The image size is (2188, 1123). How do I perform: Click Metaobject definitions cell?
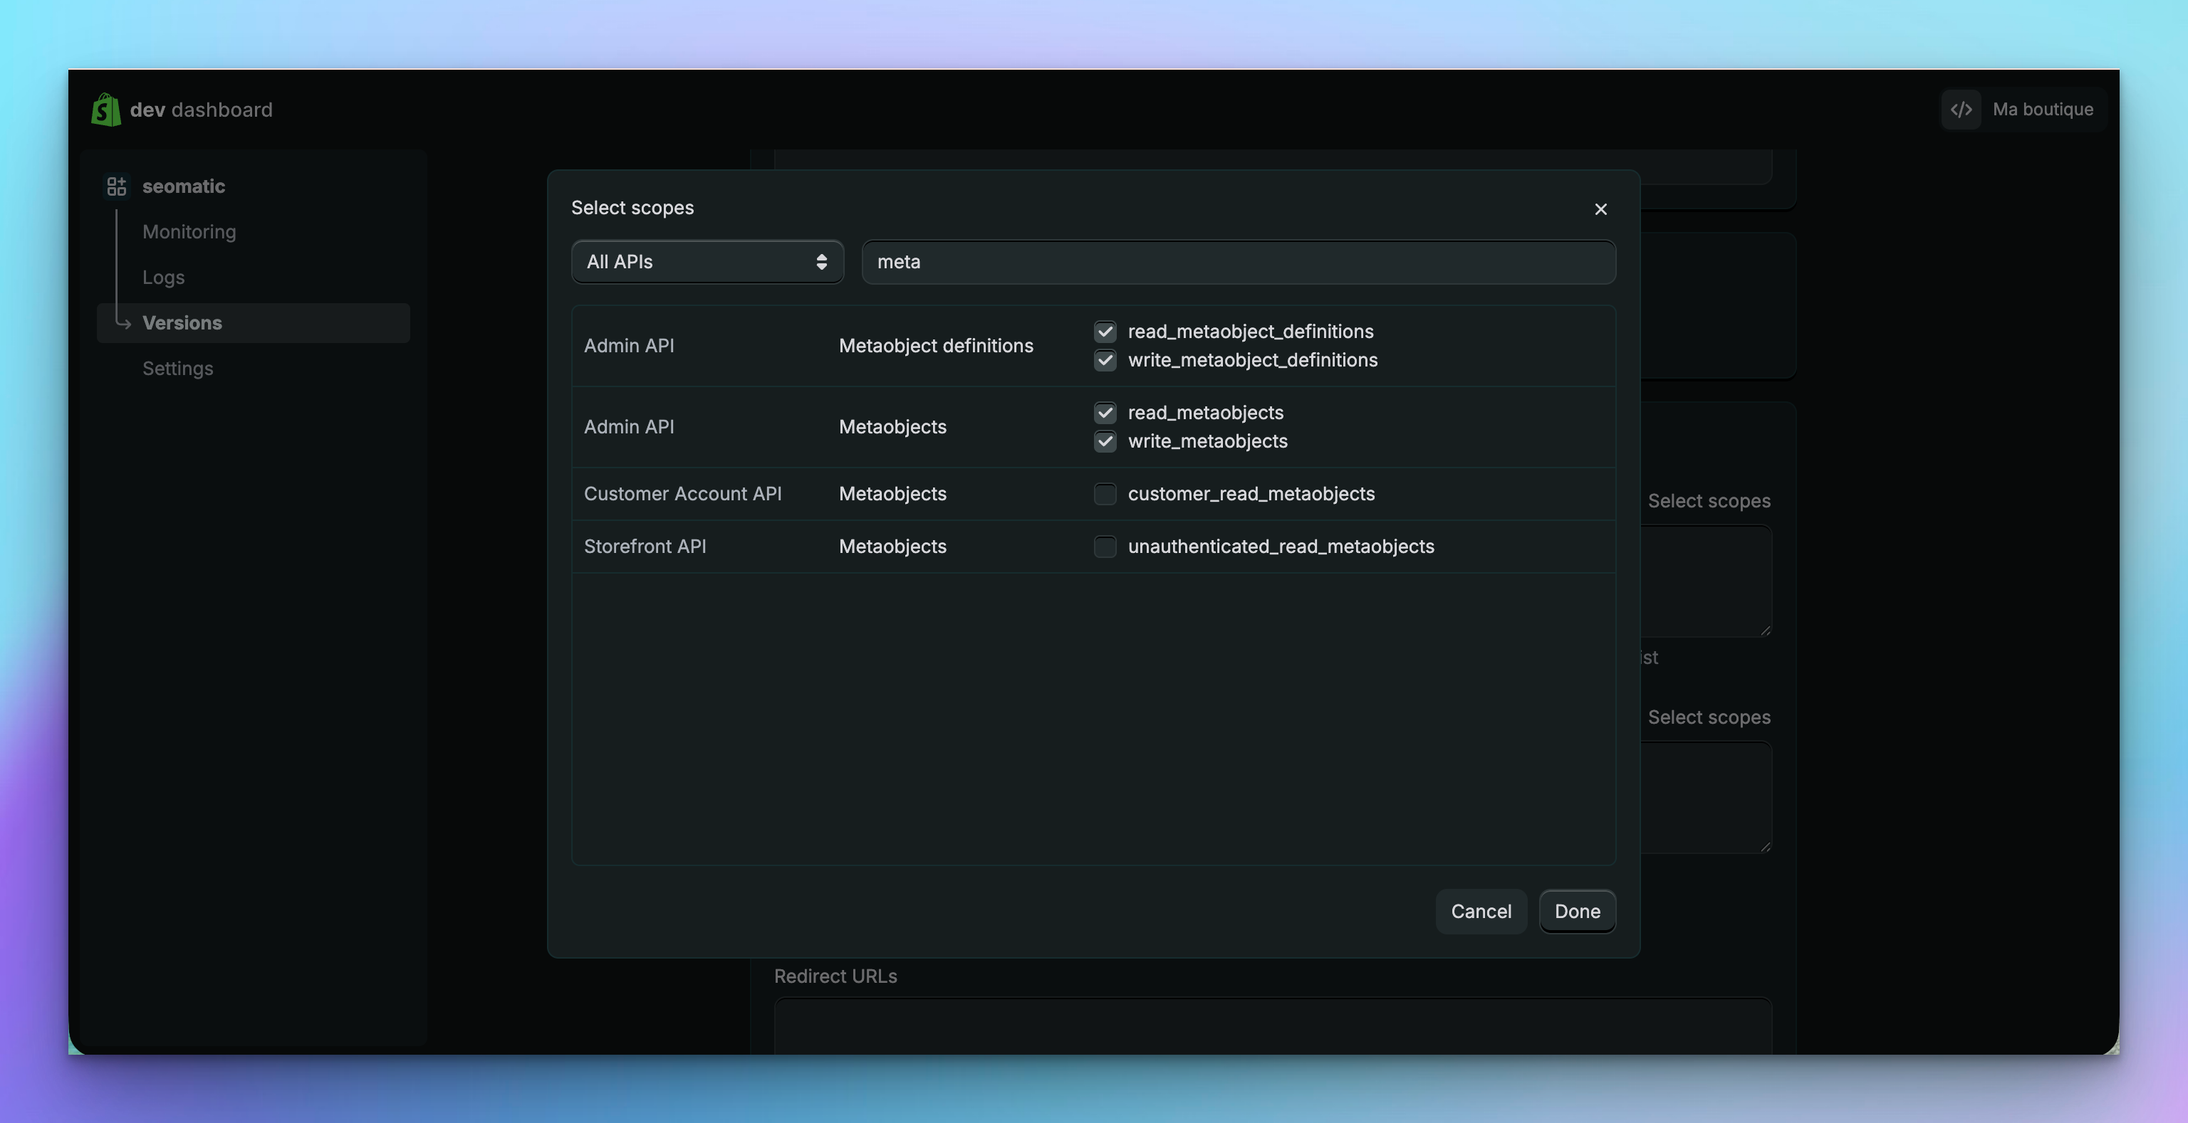[936, 345]
